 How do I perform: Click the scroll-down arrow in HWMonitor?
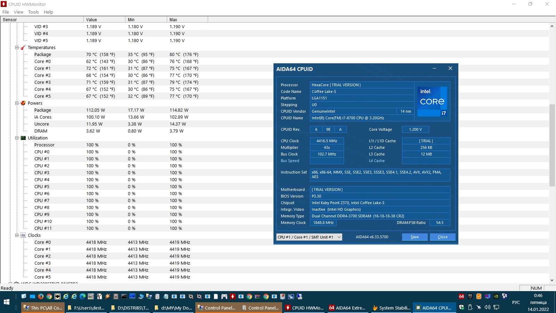coord(552,280)
